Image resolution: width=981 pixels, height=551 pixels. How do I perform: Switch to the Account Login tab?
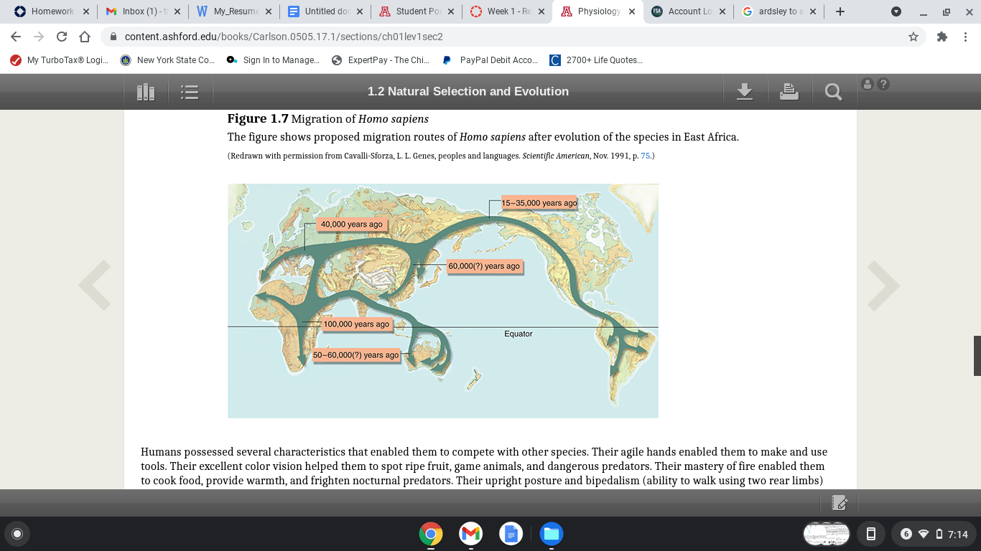pyautogui.click(x=690, y=11)
